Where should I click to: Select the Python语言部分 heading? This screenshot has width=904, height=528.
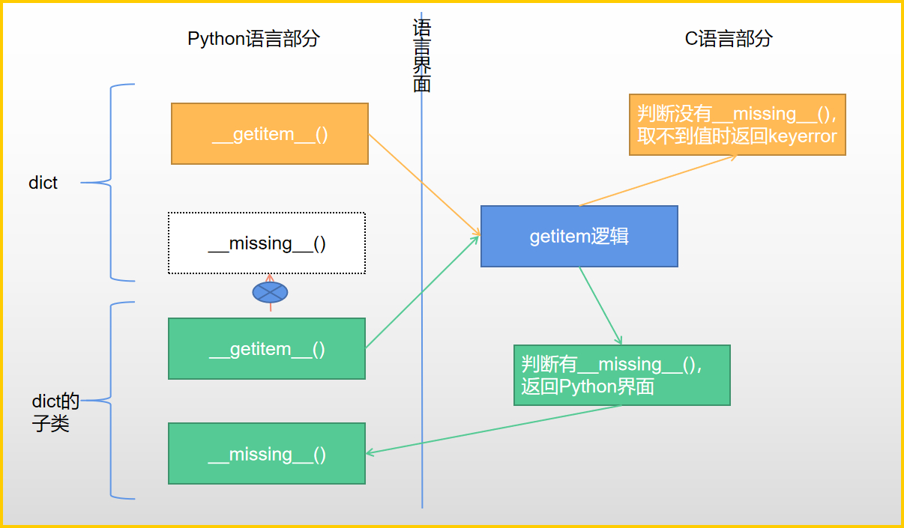[x=253, y=39]
